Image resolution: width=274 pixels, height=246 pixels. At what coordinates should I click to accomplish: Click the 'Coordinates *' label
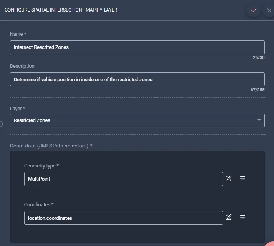pos(39,204)
